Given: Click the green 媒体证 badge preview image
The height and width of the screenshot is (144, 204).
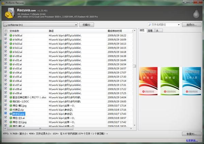Looking at the screenshot, I should [x=170, y=81].
